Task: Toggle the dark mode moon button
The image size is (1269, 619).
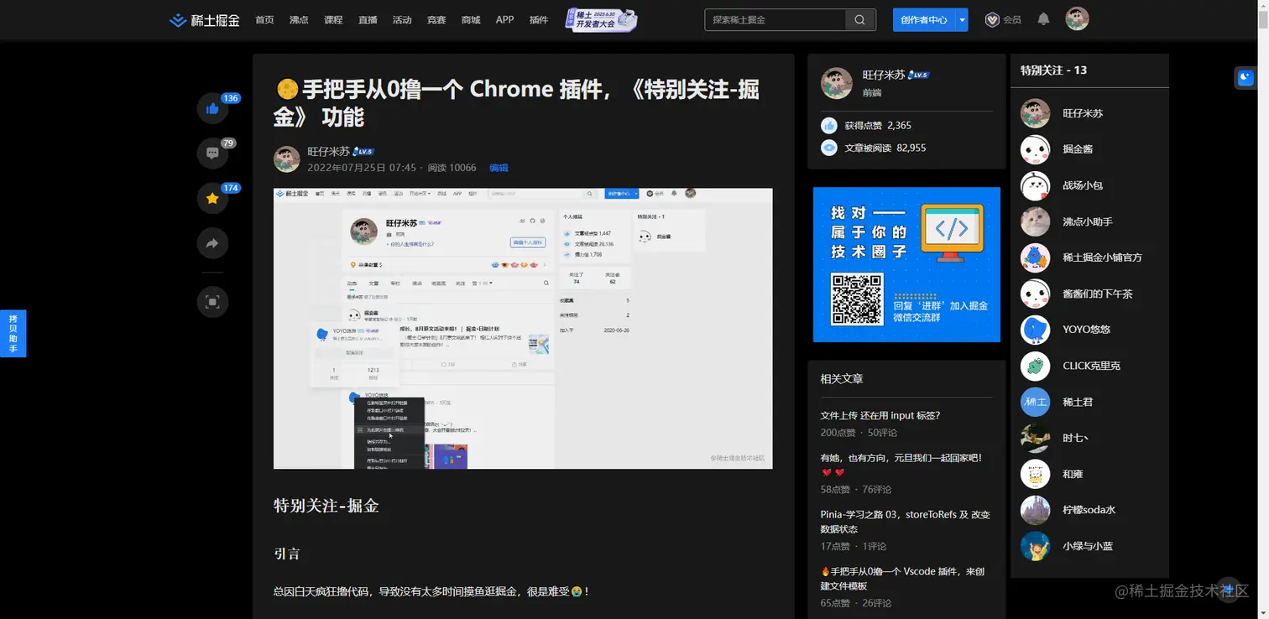Action: pyautogui.click(x=1245, y=77)
